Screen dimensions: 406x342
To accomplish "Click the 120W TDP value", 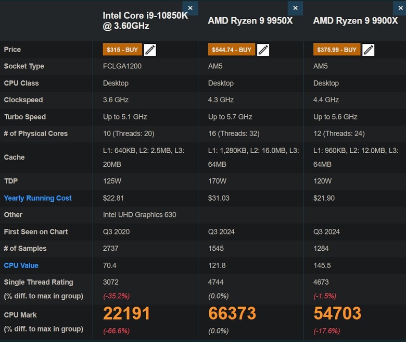I will coord(322,181).
